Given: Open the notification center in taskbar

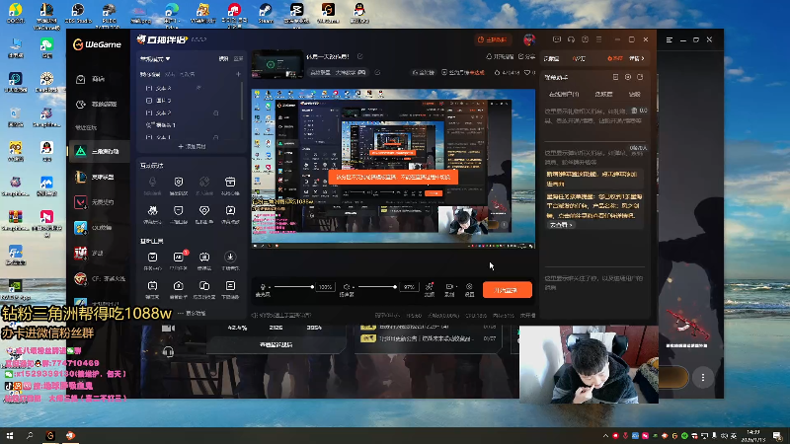Looking at the screenshot, I should (777, 436).
